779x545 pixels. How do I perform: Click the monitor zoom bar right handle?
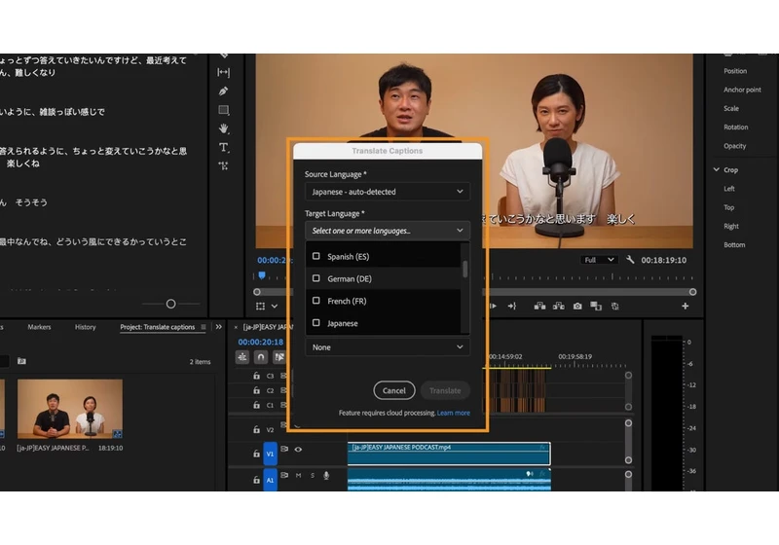692,292
